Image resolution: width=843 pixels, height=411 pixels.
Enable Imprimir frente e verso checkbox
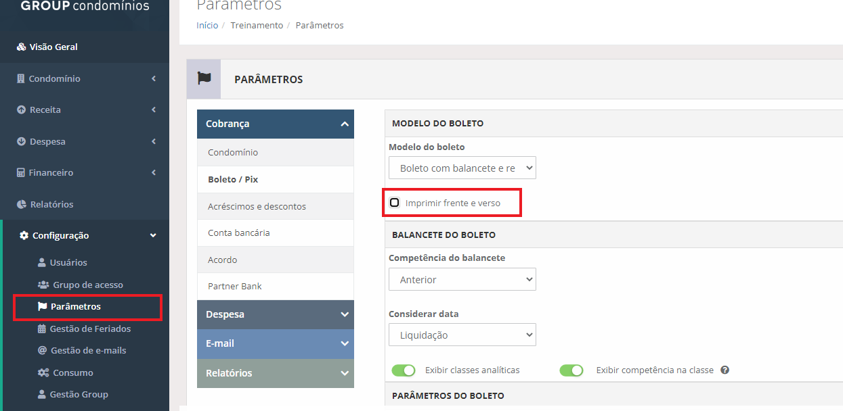click(x=395, y=202)
